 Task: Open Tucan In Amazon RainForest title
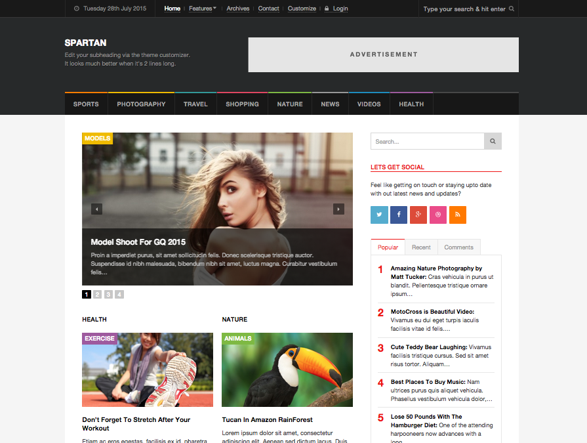point(268,420)
